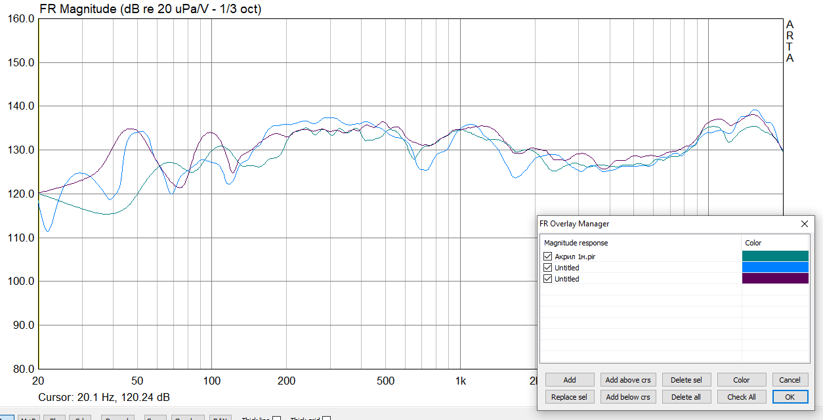Click the Color column header

775,243
